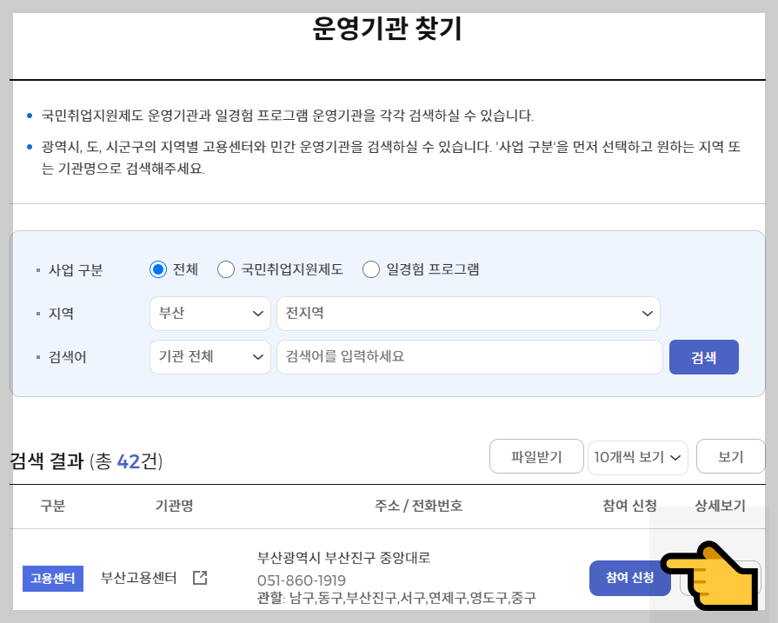
Task: Select the 고용센터 category badge
Action: pos(52,578)
